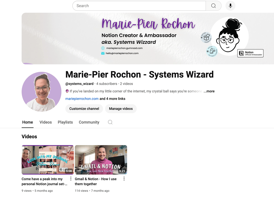Click Manage videos button
This screenshot has height=197, width=274.
coord(121,109)
